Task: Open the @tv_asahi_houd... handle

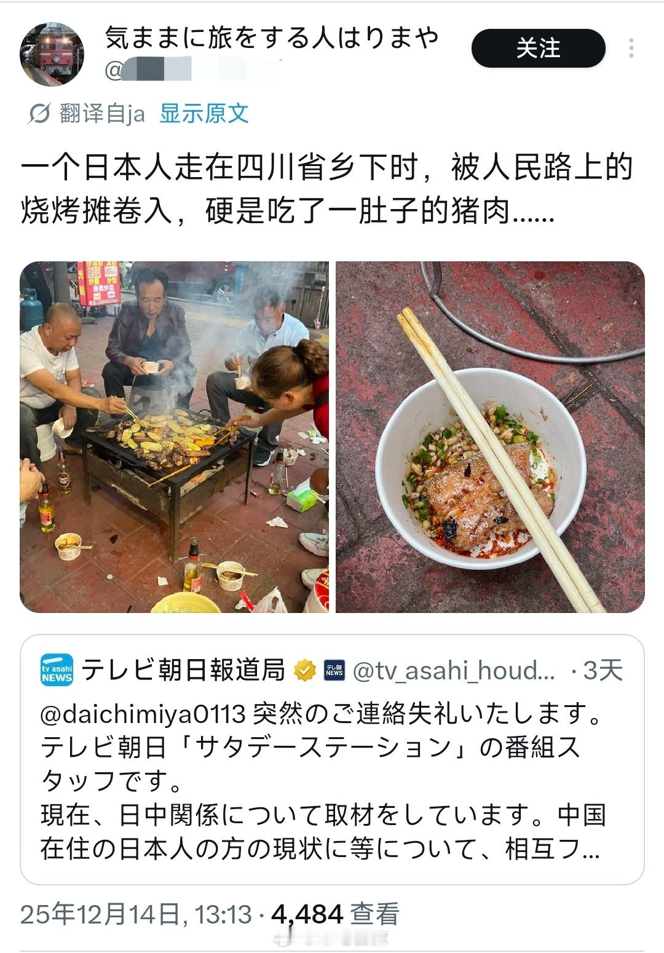Action: [454, 670]
